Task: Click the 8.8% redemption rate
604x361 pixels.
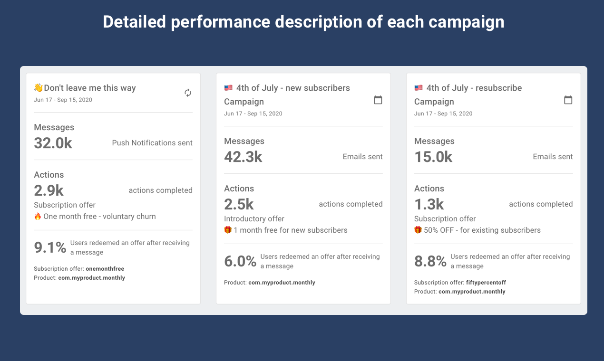Action: [x=430, y=261]
